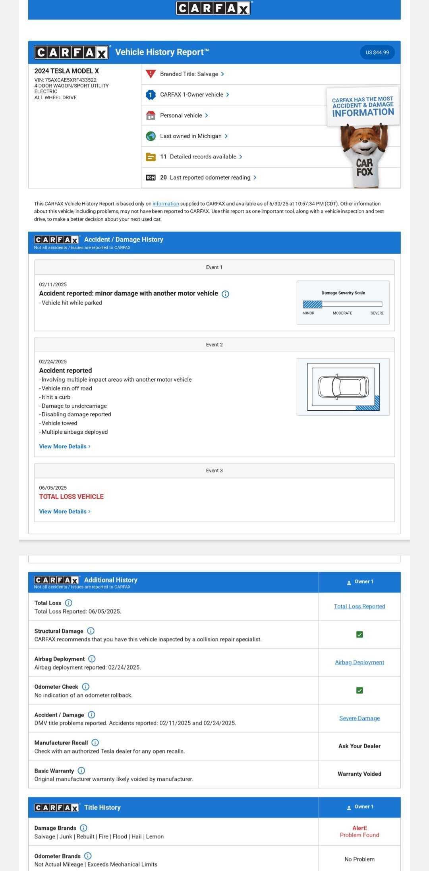Click CARFAX logo in Accident / Damage History header
The image size is (429, 871).
point(57,239)
